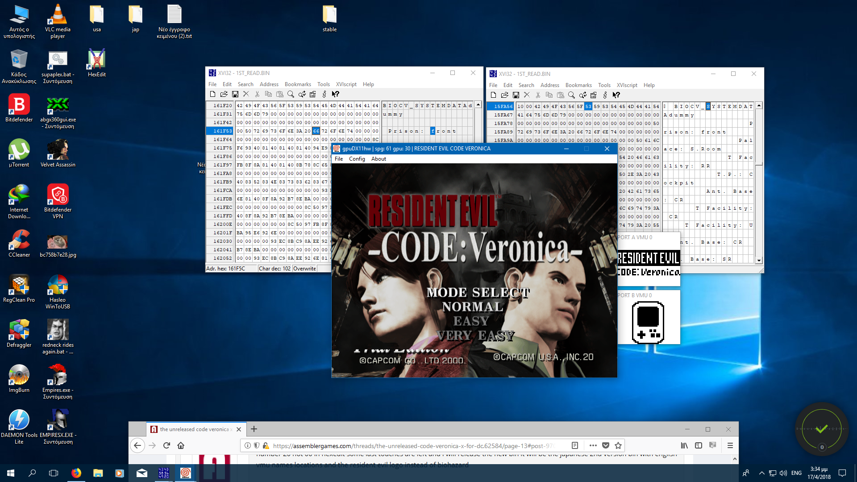Select DAEMON Tools Lite desktop icon

(x=19, y=427)
